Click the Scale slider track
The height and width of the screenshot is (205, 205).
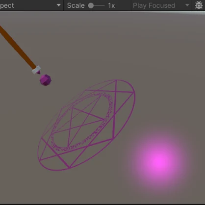click(x=97, y=5)
